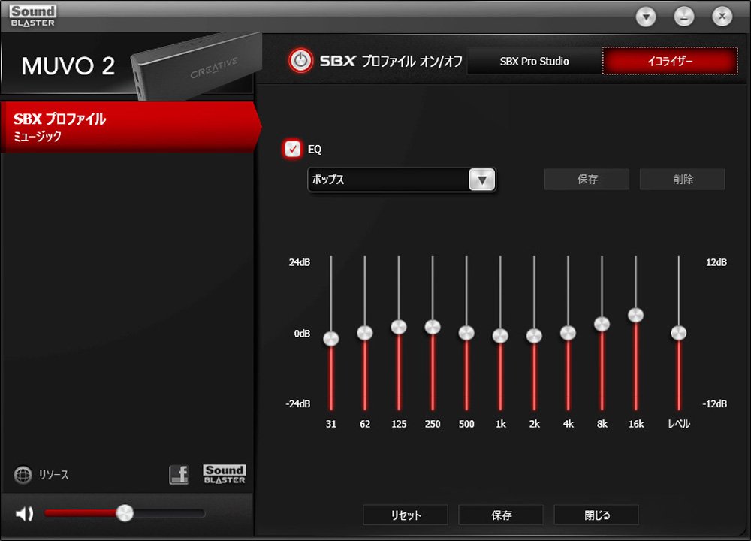Click the dropdown arrow next to ポップス
751x541 pixels.
(482, 180)
